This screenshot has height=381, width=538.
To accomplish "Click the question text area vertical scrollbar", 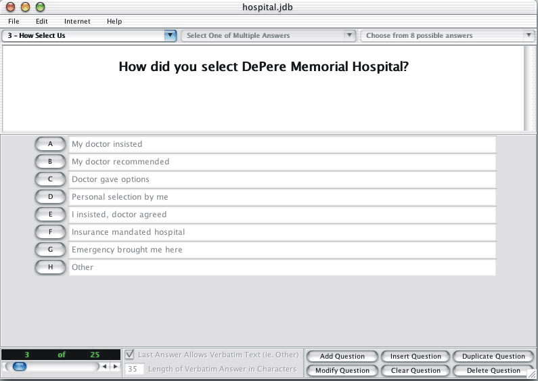I will pyautogui.click(x=529, y=88).
